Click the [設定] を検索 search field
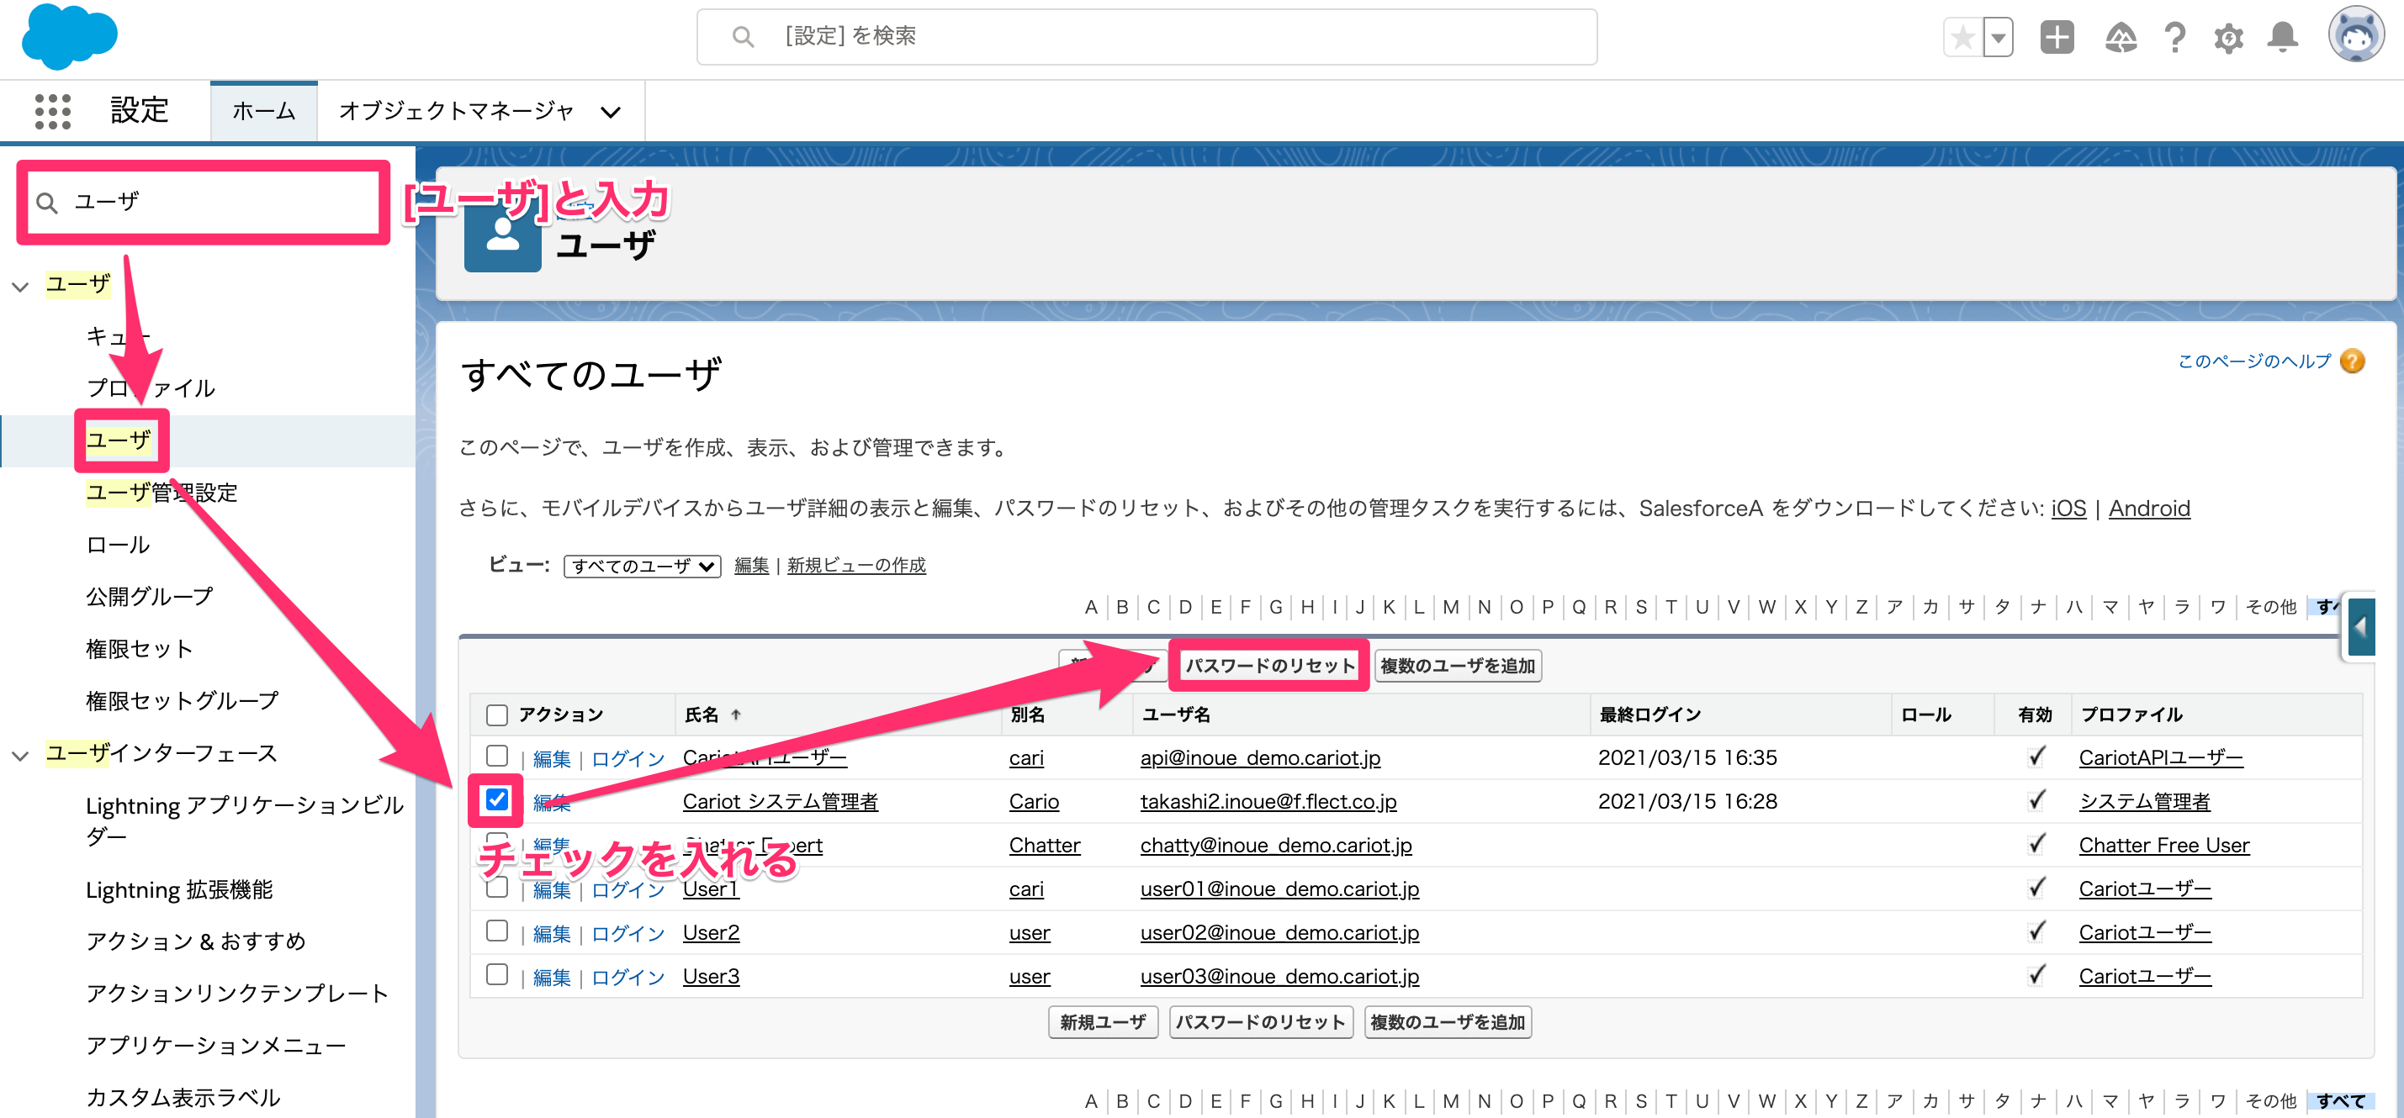2404x1118 pixels. [1146, 36]
